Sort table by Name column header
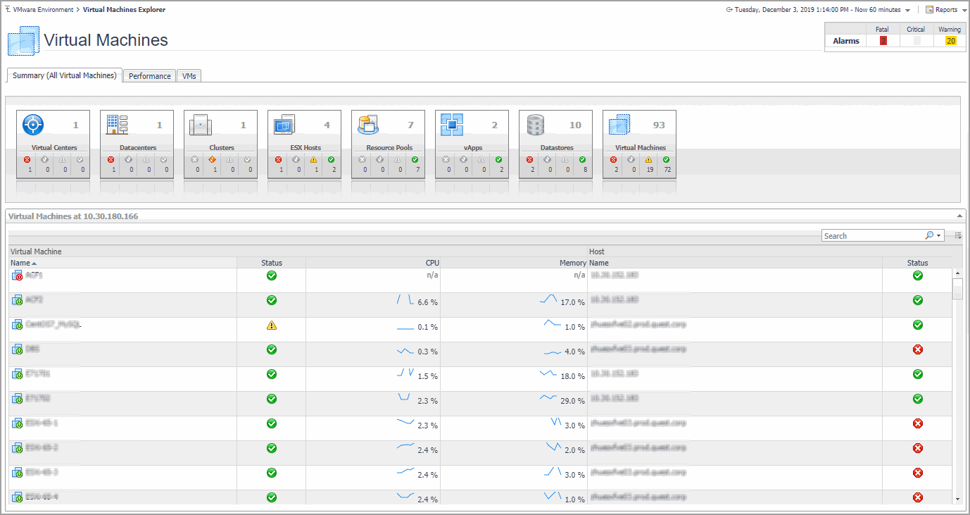This screenshot has height=515, width=970. click(21, 263)
